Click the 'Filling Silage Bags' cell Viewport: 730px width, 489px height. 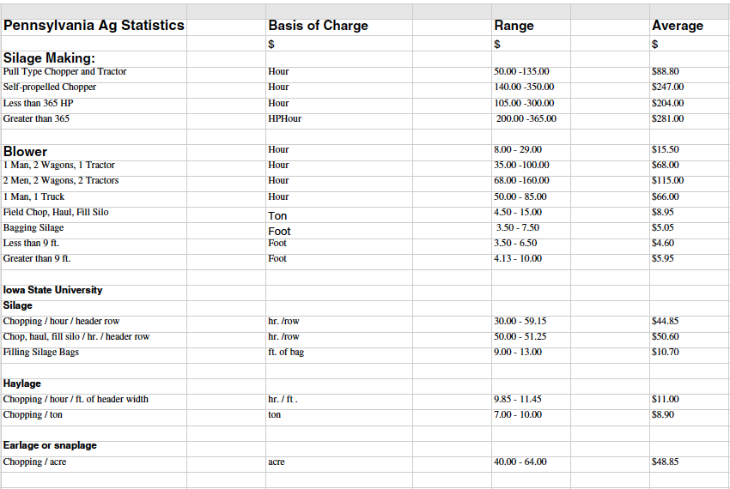[x=41, y=353]
